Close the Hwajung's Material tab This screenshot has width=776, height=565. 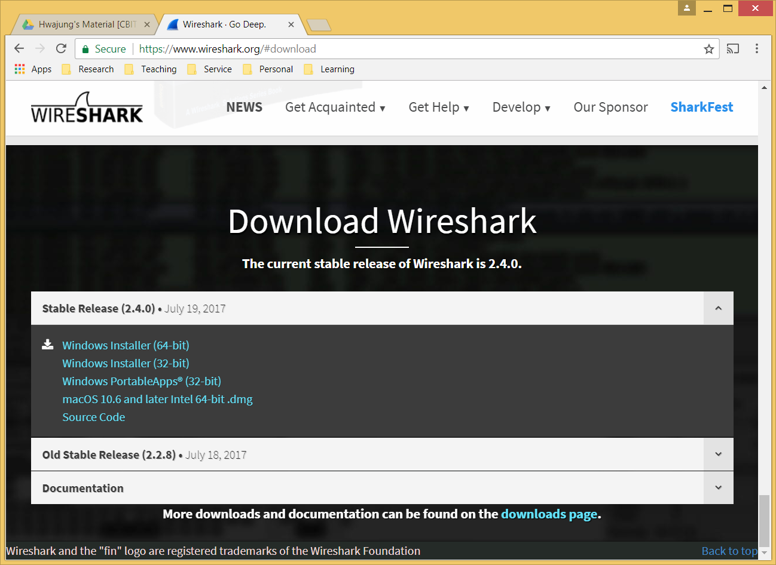pyautogui.click(x=147, y=24)
